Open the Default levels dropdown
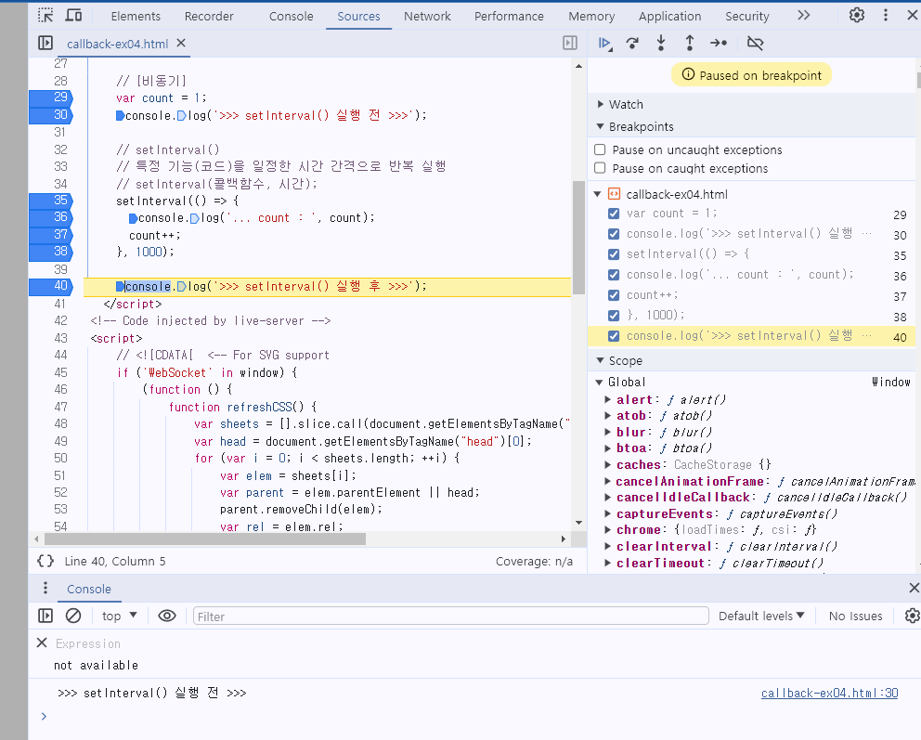Screen dimensions: 921x740 (x=761, y=616)
